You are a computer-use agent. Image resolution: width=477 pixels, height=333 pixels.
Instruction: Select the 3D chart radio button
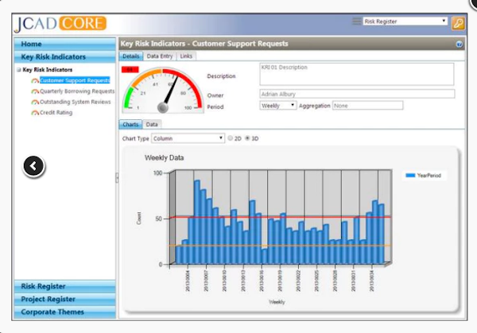click(x=247, y=138)
